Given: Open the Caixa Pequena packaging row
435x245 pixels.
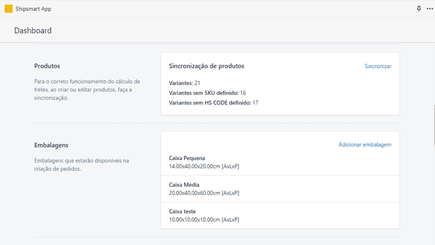Looking at the screenshot, I should (280, 162).
